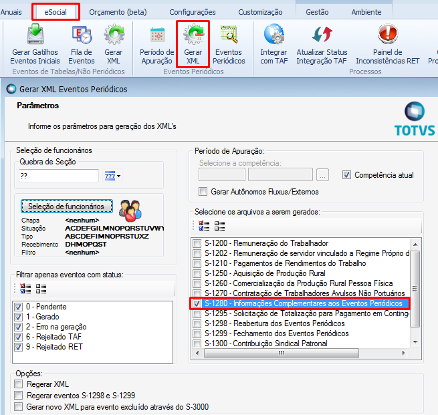Open competência lookup ellipsis button
Image resolution: width=438 pixels, height=415 pixels.
coord(322,175)
